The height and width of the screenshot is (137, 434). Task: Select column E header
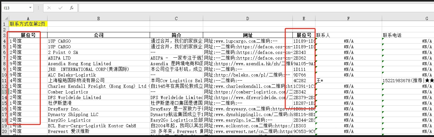304,18
